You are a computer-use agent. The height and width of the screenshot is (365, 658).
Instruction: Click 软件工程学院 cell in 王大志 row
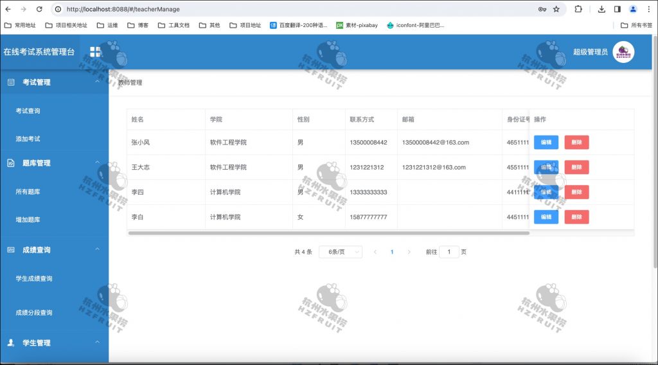(x=228, y=167)
